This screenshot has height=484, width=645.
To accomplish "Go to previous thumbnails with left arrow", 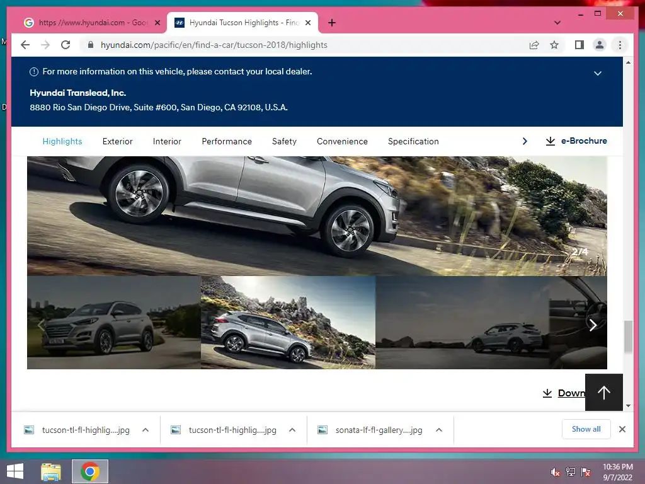I will coord(41,325).
